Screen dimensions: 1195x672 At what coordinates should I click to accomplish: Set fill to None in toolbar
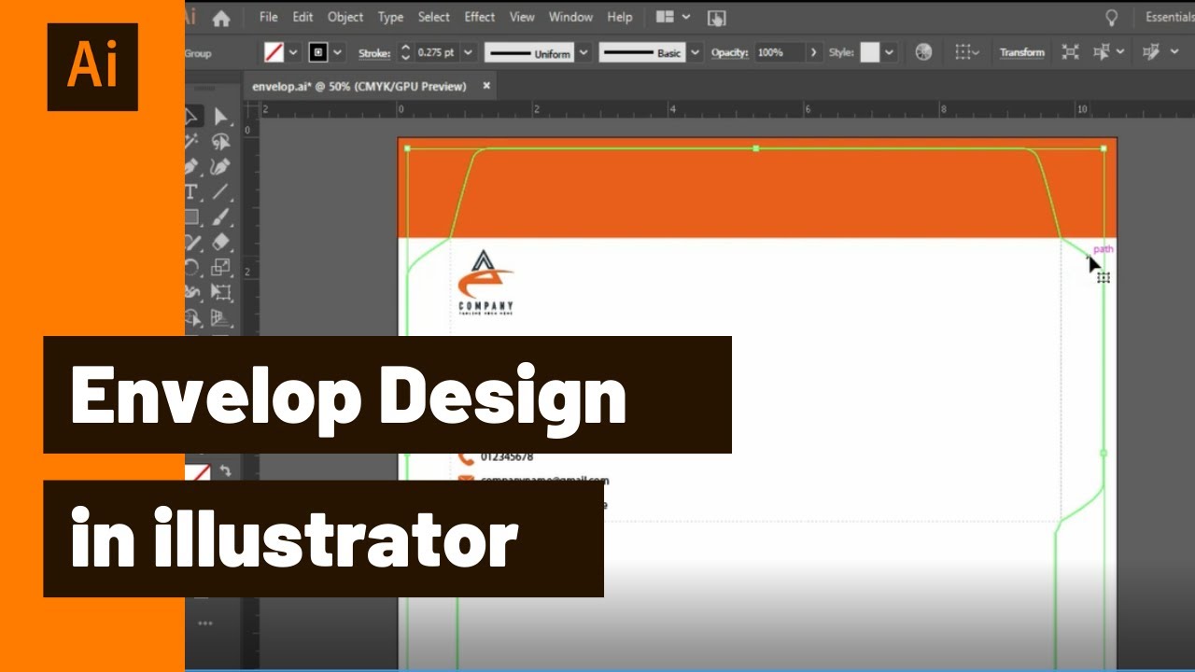click(x=199, y=473)
